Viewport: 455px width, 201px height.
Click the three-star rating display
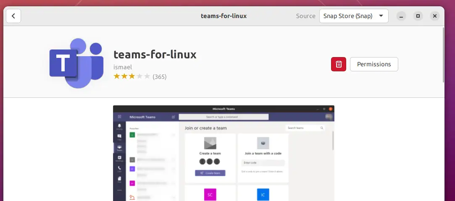131,76
